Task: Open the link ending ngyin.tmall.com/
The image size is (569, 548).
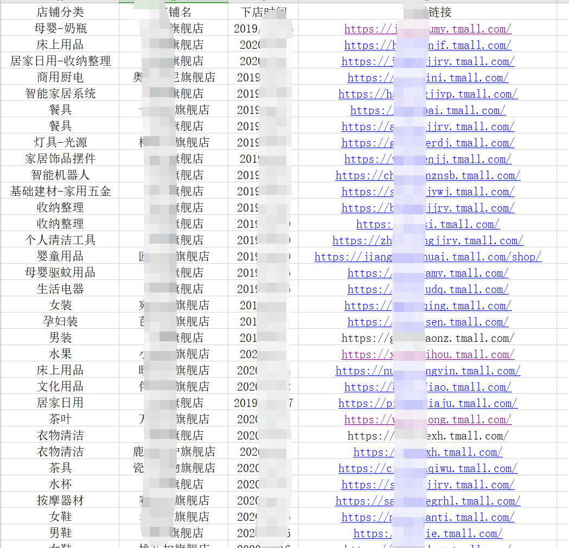Action: [x=428, y=370]
